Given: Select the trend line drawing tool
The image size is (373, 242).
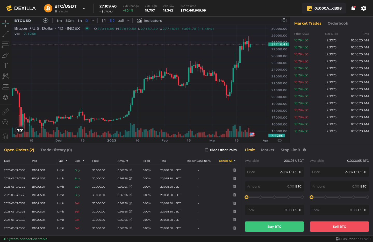Looking at the screenshot, I should 5,34.
